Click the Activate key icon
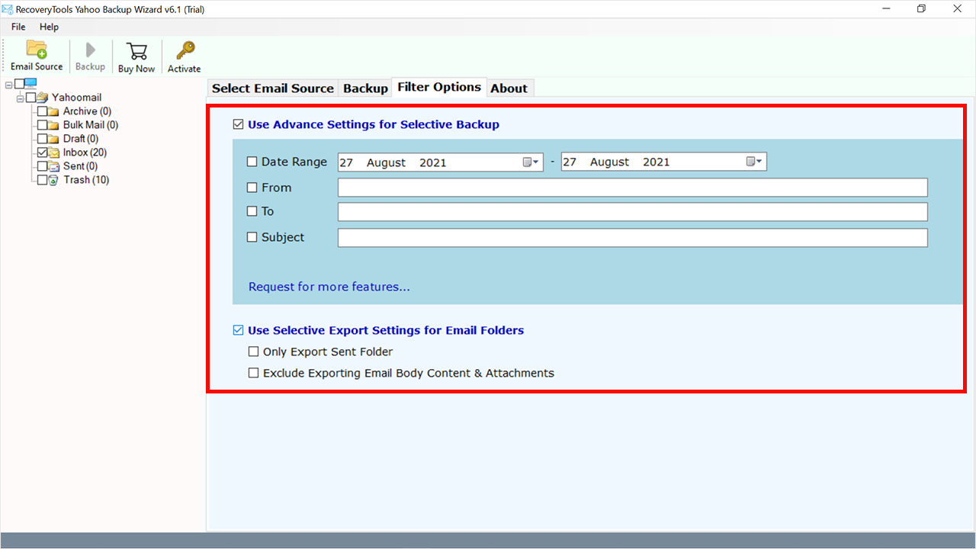Viewport: 976px width, 549px height. pos(185,50)
